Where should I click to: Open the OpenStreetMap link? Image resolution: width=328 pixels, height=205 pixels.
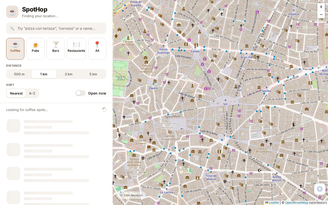pos(296,202)
